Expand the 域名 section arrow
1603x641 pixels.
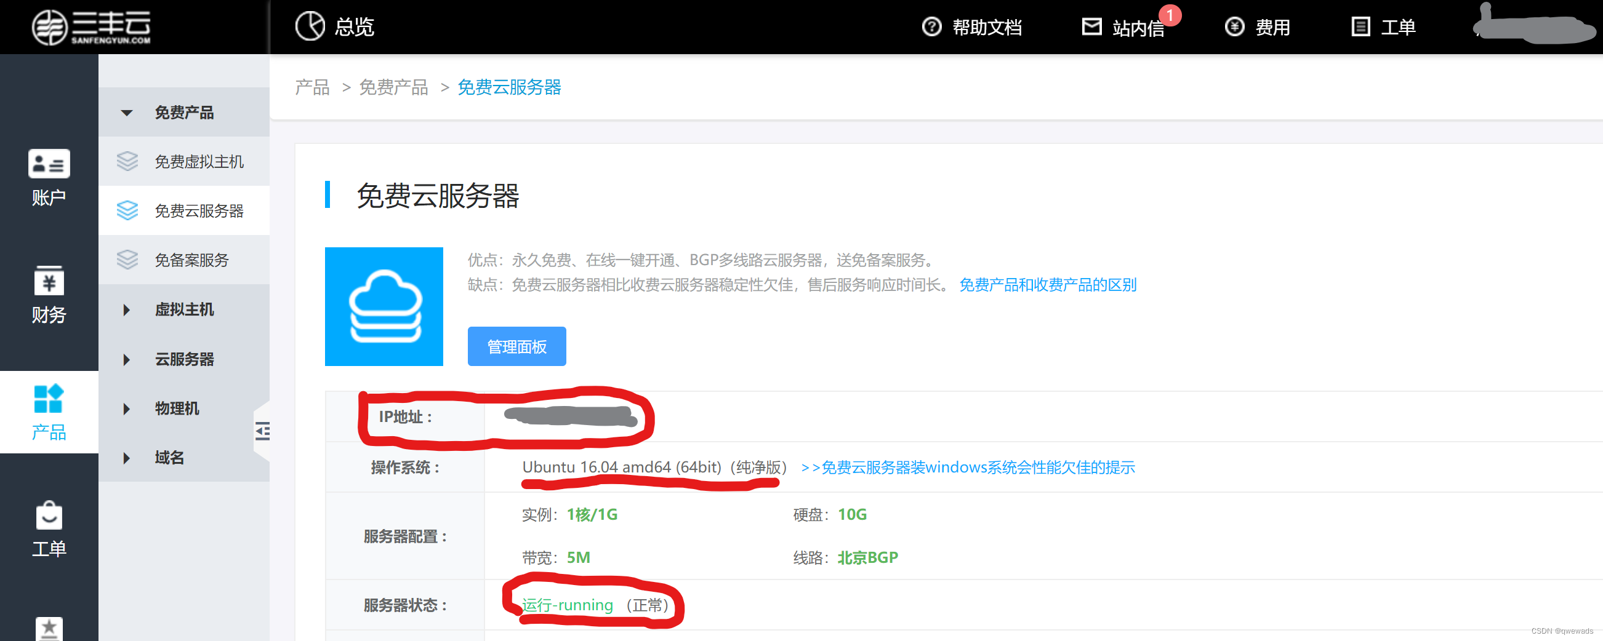[127, 458]
